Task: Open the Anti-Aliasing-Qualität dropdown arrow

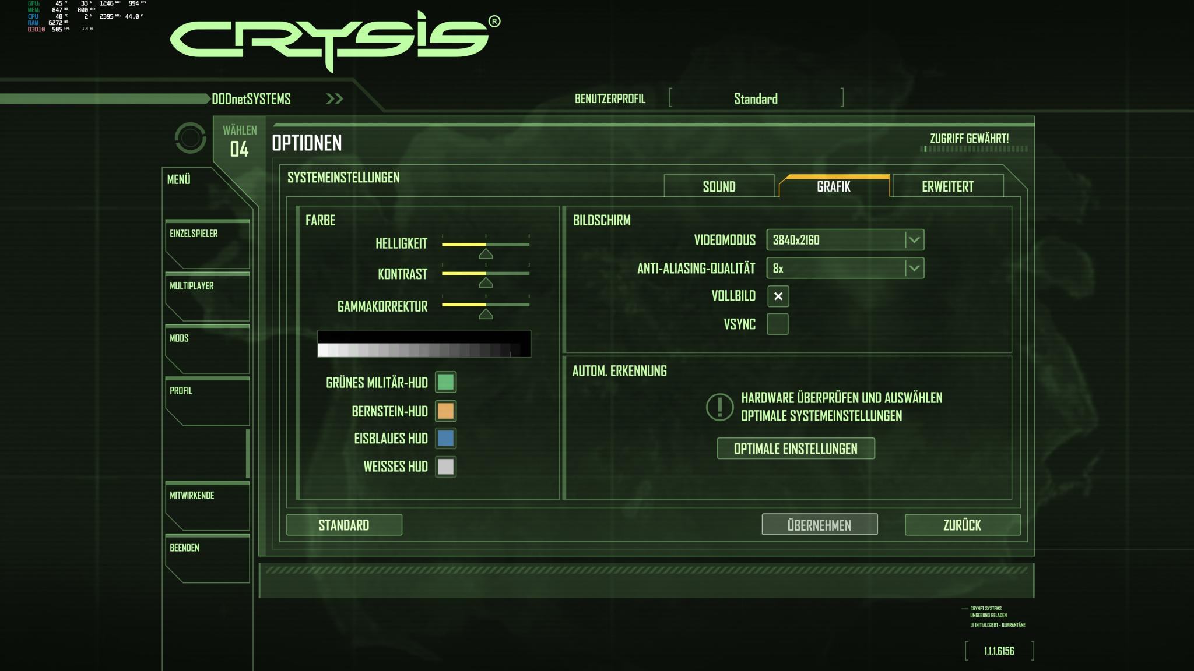Action: (x=914, y=268)
